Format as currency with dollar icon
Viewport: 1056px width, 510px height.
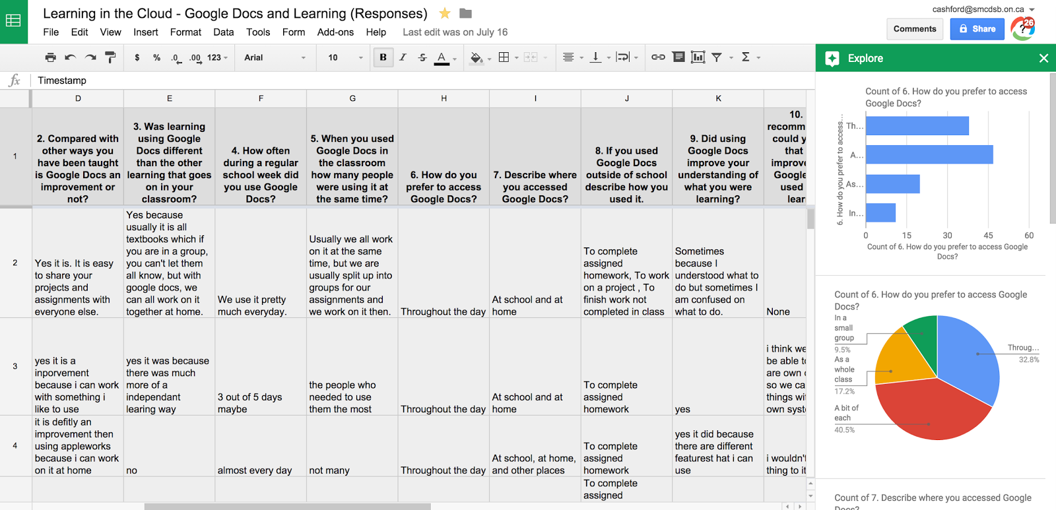[137, 57]
